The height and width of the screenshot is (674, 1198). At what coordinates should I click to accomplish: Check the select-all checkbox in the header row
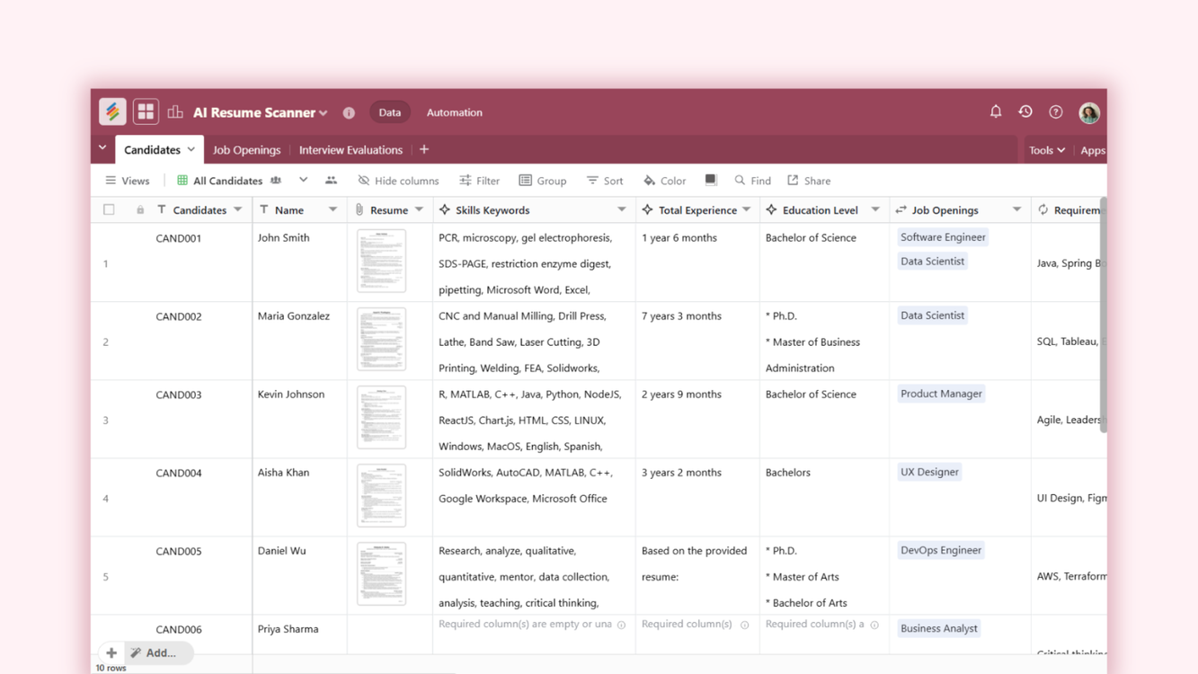109,209
